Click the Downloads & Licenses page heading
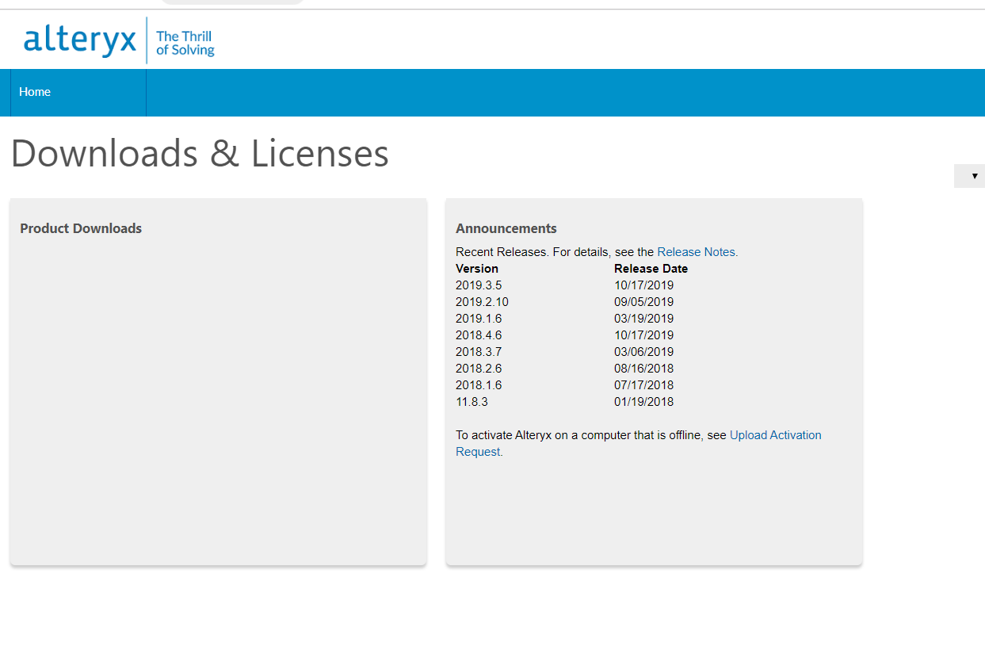Screen dimensions: 985x650 (200, 154)
